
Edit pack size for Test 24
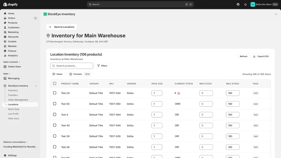pos(157,93)
